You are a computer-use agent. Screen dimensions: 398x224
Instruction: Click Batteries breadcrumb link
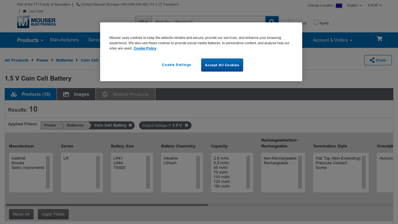65,60
